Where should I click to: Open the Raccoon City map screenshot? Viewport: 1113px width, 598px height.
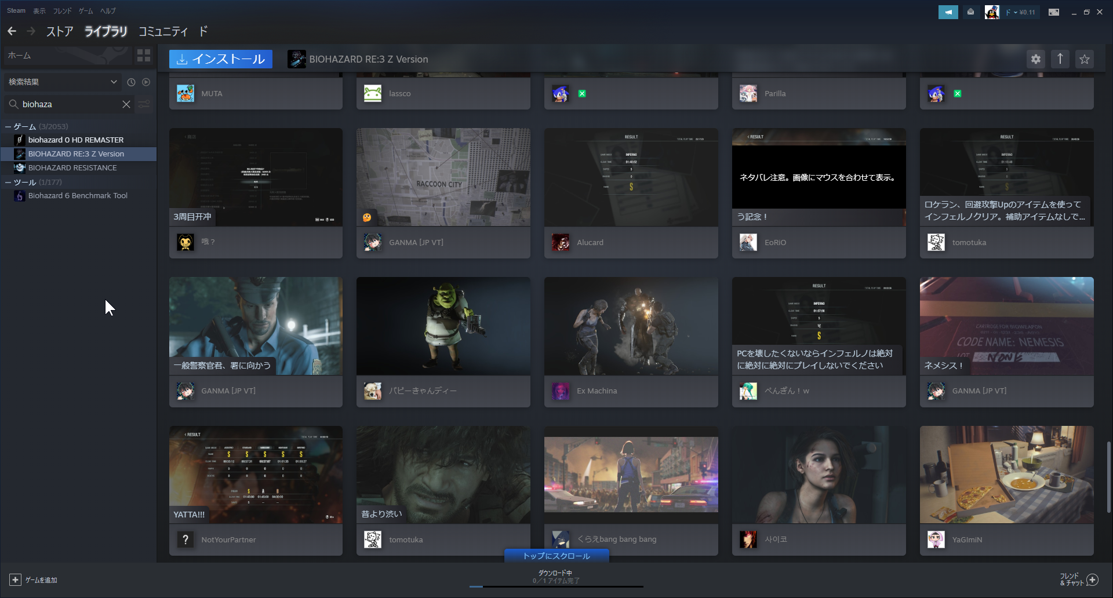pos(443,177)
